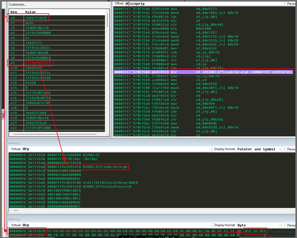This screenshot has width=297, height=238.
Task: Select disassembly line sub sp,sp,#0x10
Action: pos(167,52)
